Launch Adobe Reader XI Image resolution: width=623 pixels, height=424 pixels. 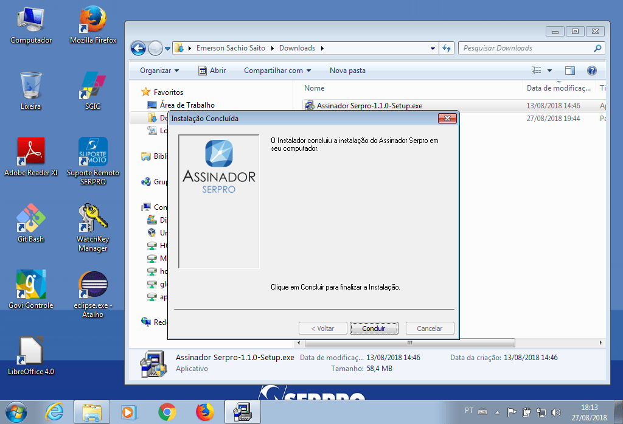[x=30, y=152]
